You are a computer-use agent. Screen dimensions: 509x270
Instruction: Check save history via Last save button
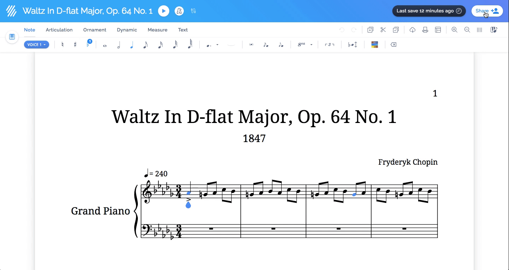click(x=429, y=11)
